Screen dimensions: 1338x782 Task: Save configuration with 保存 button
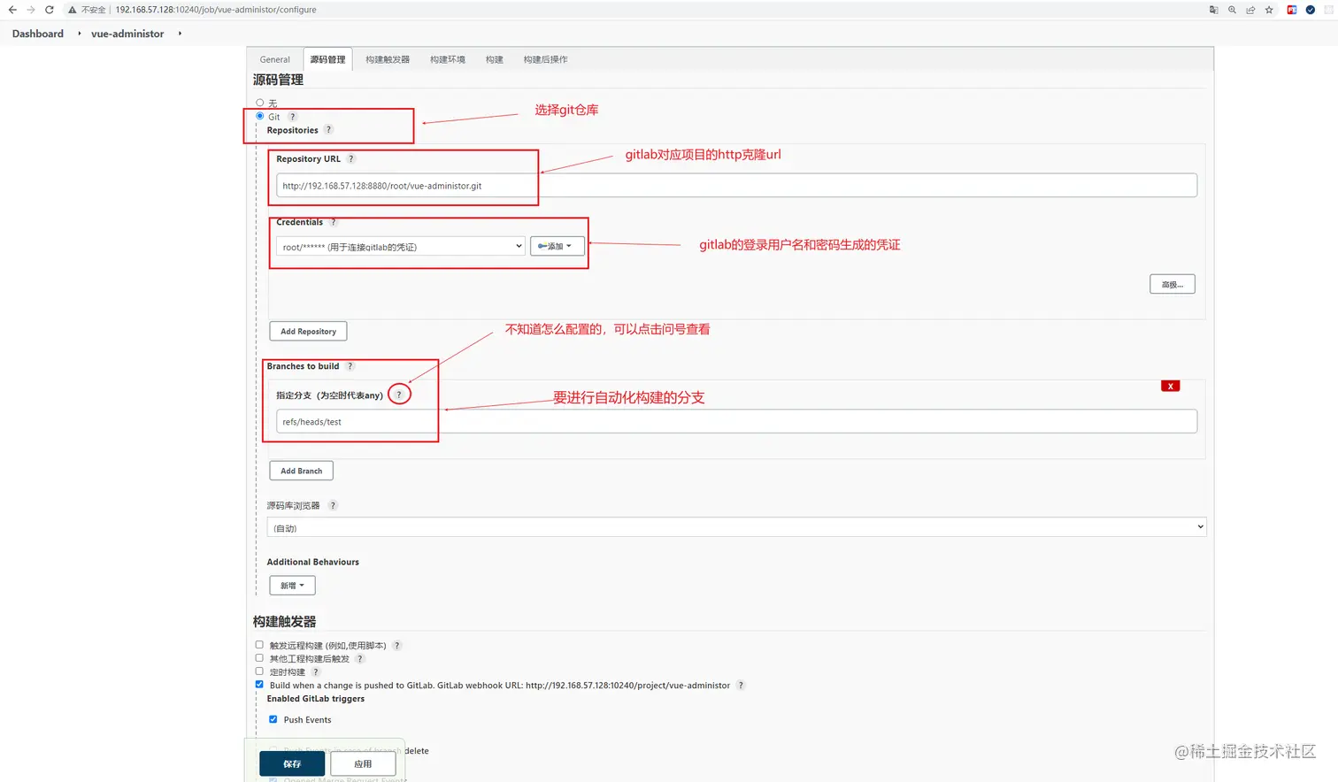(x=292, y=763)
